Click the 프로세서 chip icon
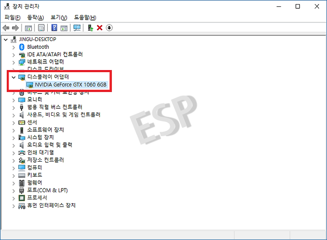This screenshot has width=327, height=240. 22,198
